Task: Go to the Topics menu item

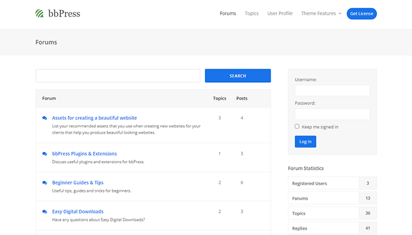Action: 251,14
